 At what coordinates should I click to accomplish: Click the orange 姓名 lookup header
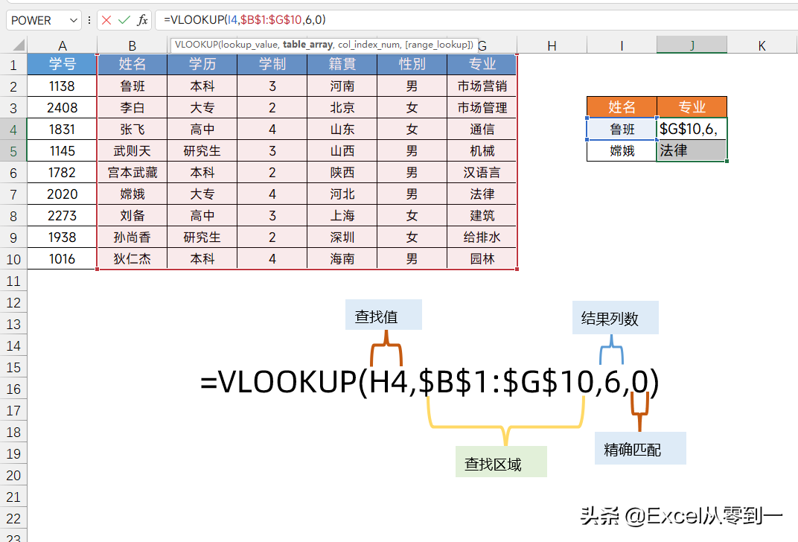[x=622, y=107]
